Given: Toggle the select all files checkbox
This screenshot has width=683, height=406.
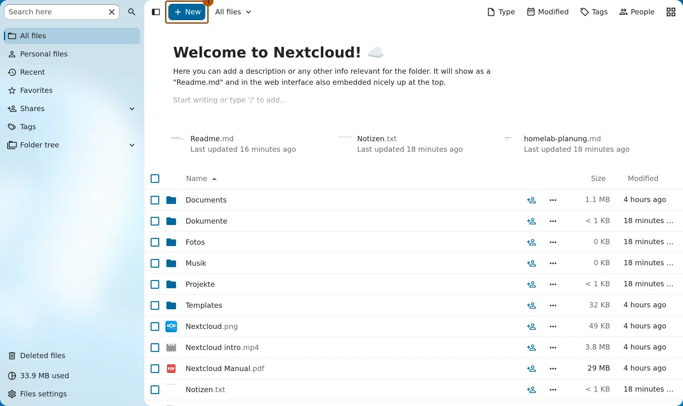Looking at the screenshot, I should 155,179.
